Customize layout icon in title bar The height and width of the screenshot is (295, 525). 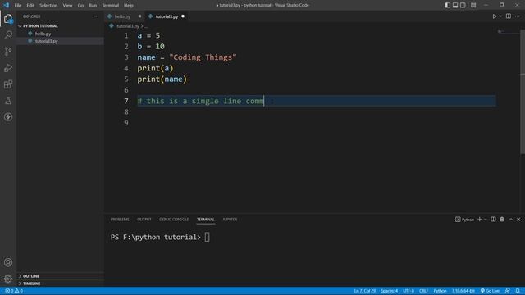pyautogui.click(x=473, y=5)
